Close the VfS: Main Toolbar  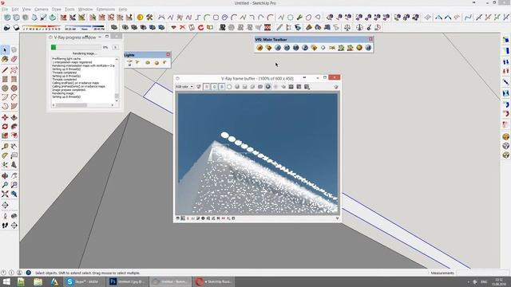(370, 39)
